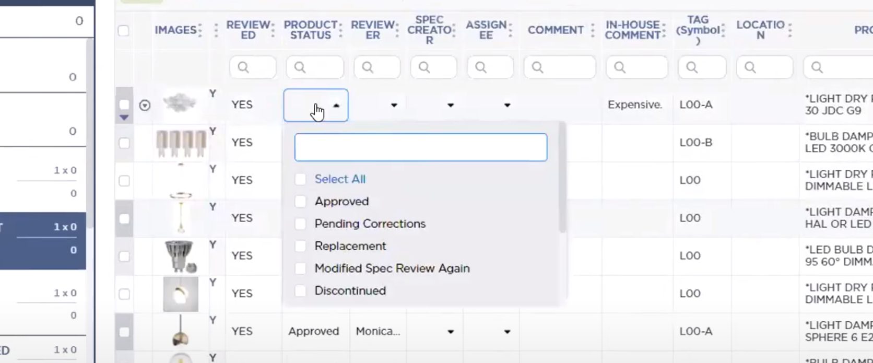Image resolution: width=873 pixels, height=363 pixels.
Task: Click the circled arrow icon in first row
Action: 145,106
